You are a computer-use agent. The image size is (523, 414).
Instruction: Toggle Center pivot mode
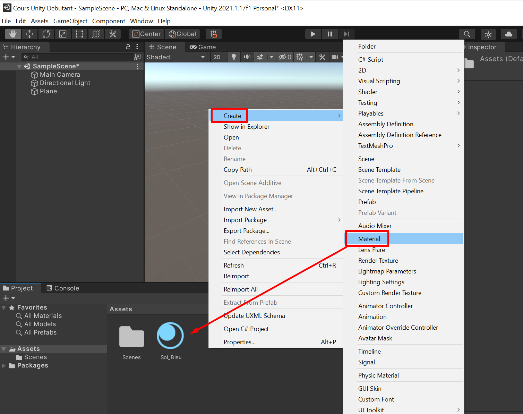pyautogui.click(x=146, y=34)
